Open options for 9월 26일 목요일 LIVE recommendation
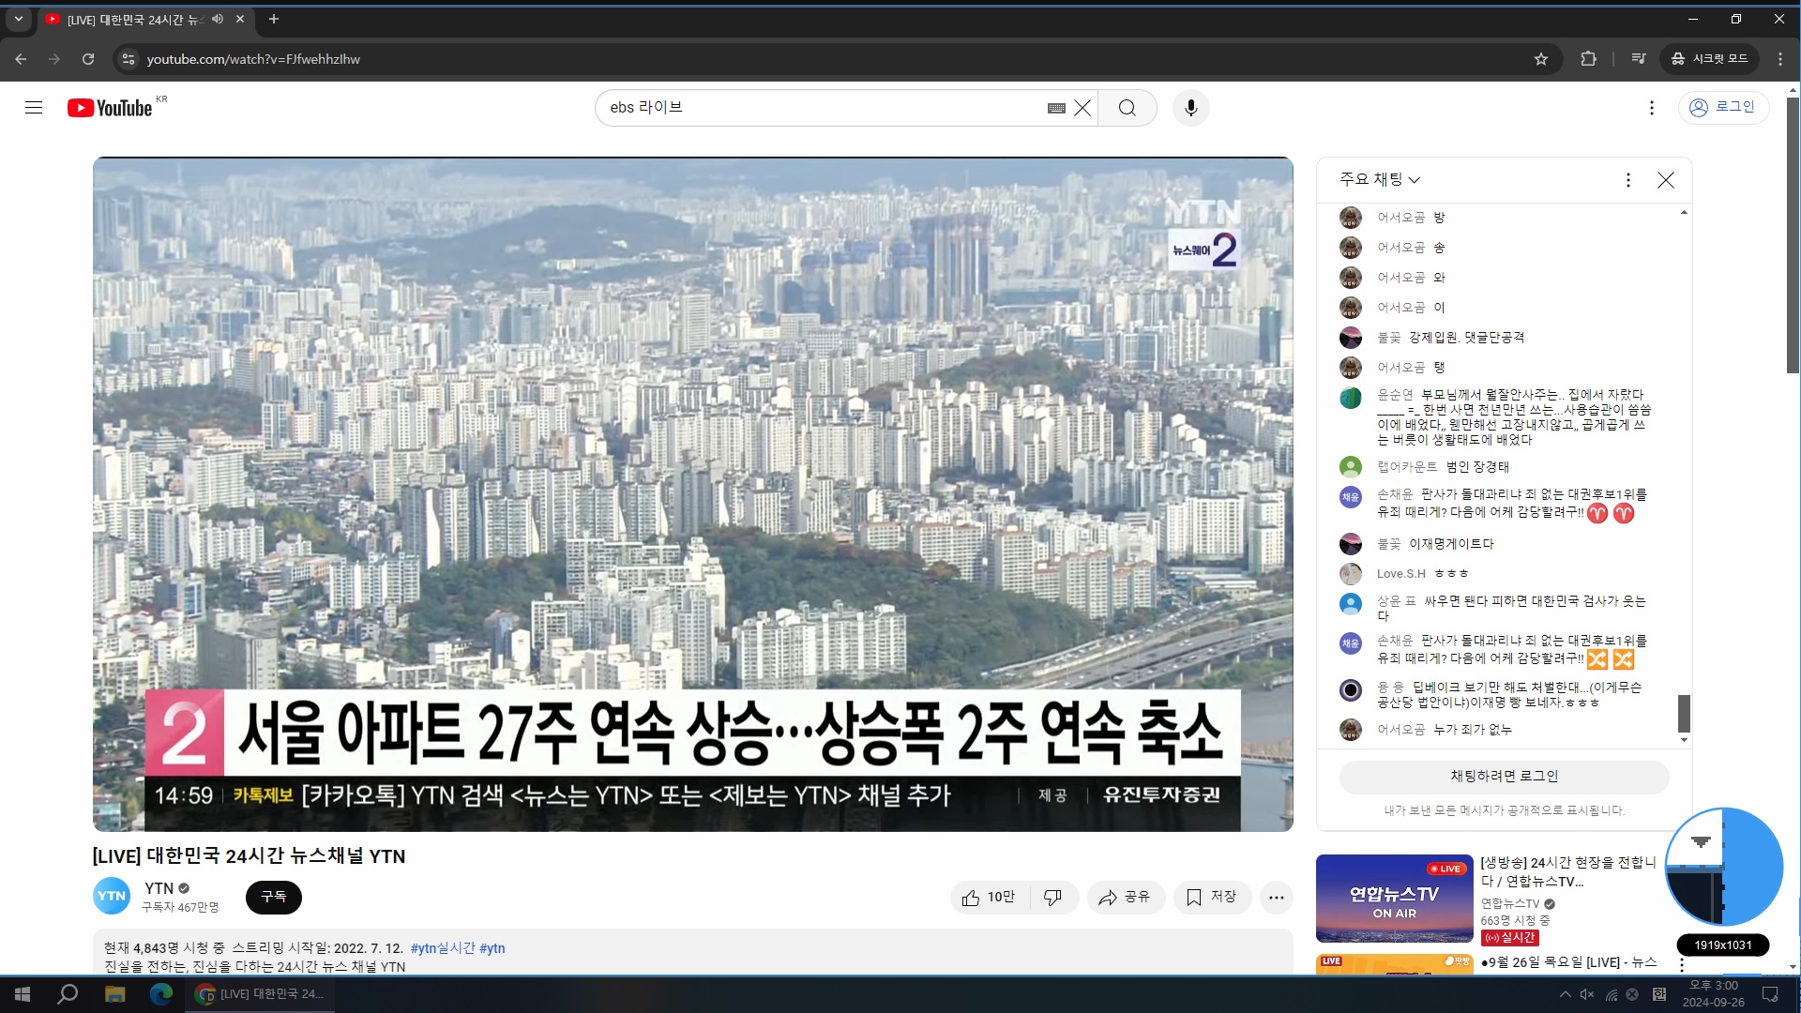The width and height of the screenshot is (1801, 1013). (x=1682, y=964)
